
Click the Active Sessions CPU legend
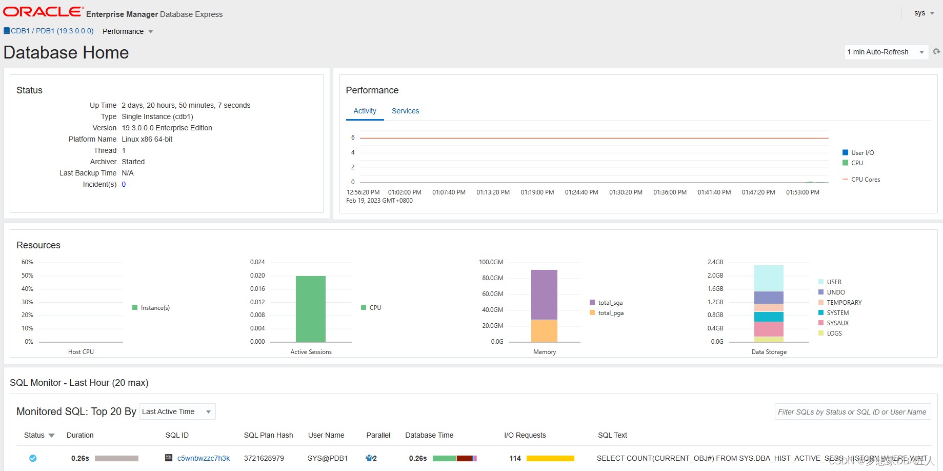(371, 308)
